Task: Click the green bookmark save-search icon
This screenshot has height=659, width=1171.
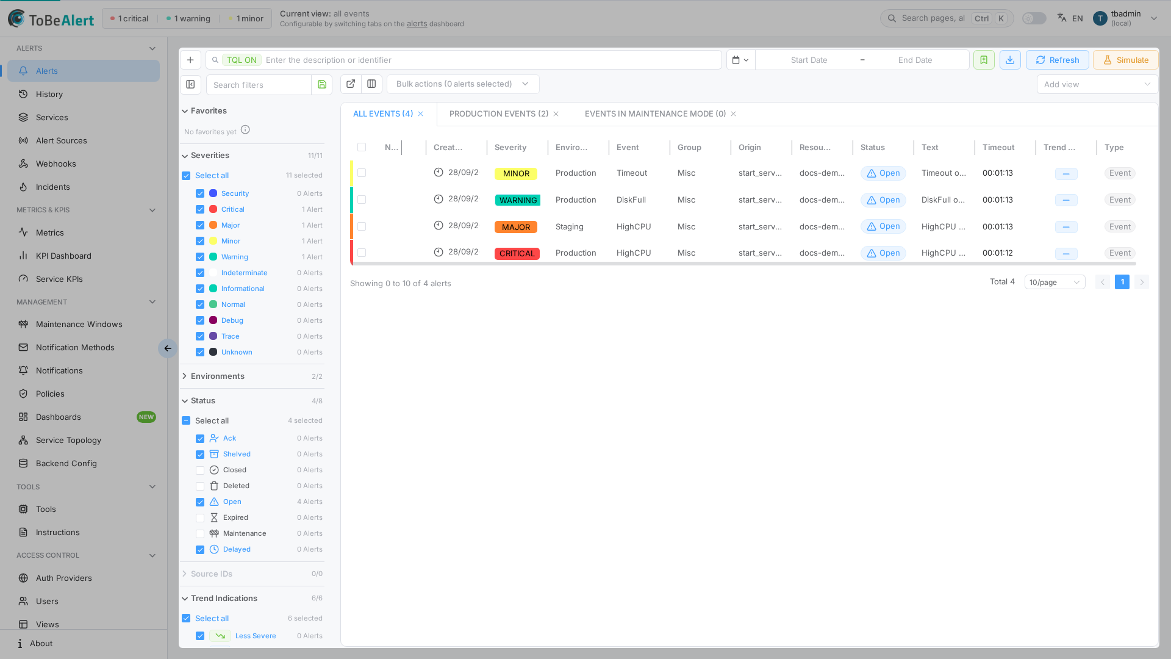Action: coord(984,60)
